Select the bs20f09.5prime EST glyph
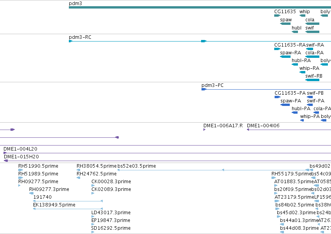Screen dimensions: 331x234 [x=276, y=193]
